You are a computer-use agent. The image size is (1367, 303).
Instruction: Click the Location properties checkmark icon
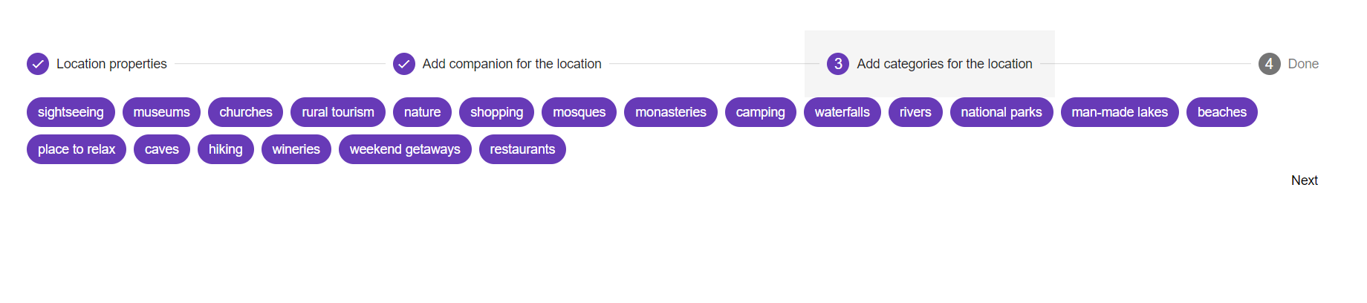pos(38,64)
